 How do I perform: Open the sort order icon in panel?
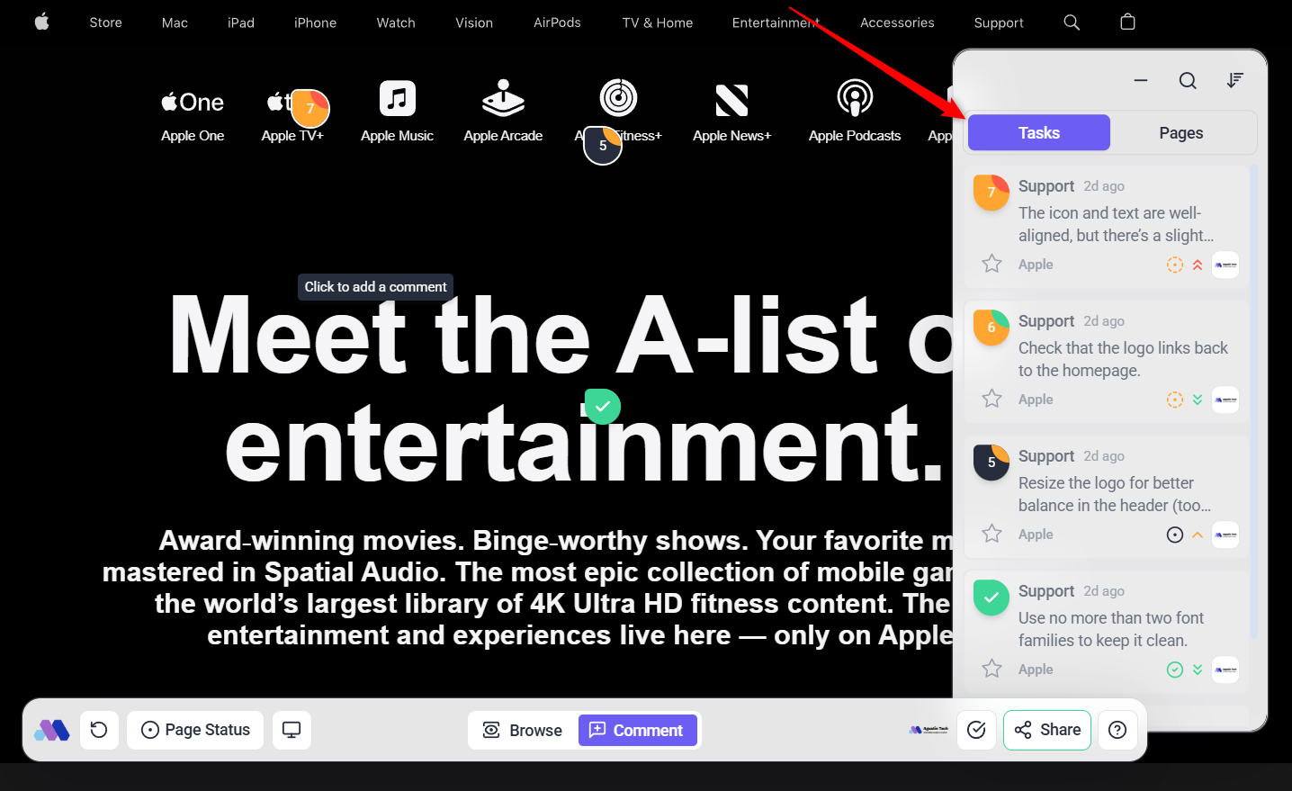pos(1235,81)
